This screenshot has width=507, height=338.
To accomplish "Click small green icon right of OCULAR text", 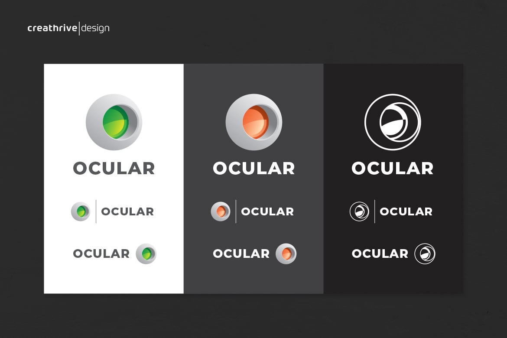I will [x=146, y=253].
